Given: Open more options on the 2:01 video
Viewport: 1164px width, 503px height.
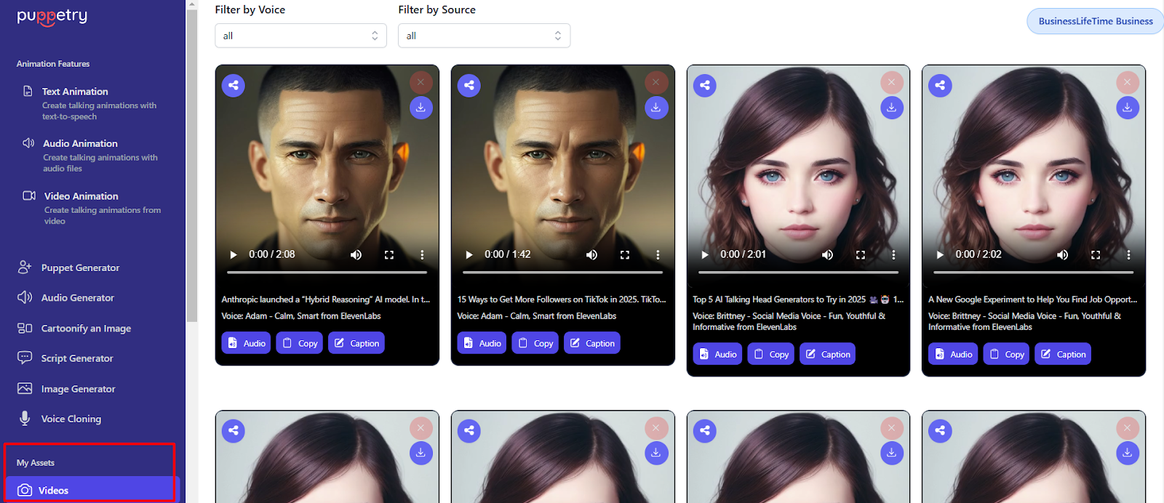Looking at the screenshot, I should (x=893, y=254).
